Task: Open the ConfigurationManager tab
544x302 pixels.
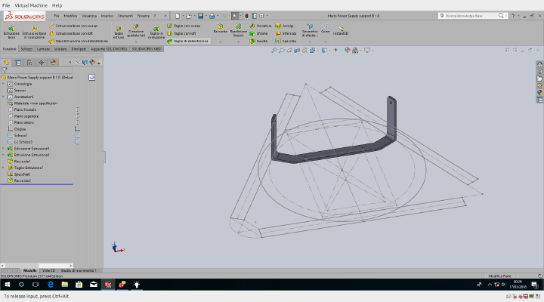Action: [x=29, y=63]
